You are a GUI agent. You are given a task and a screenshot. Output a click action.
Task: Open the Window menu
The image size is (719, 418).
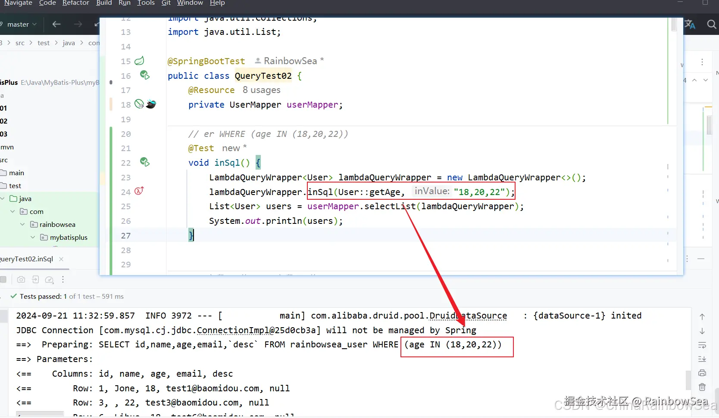[x=190, y=3]
